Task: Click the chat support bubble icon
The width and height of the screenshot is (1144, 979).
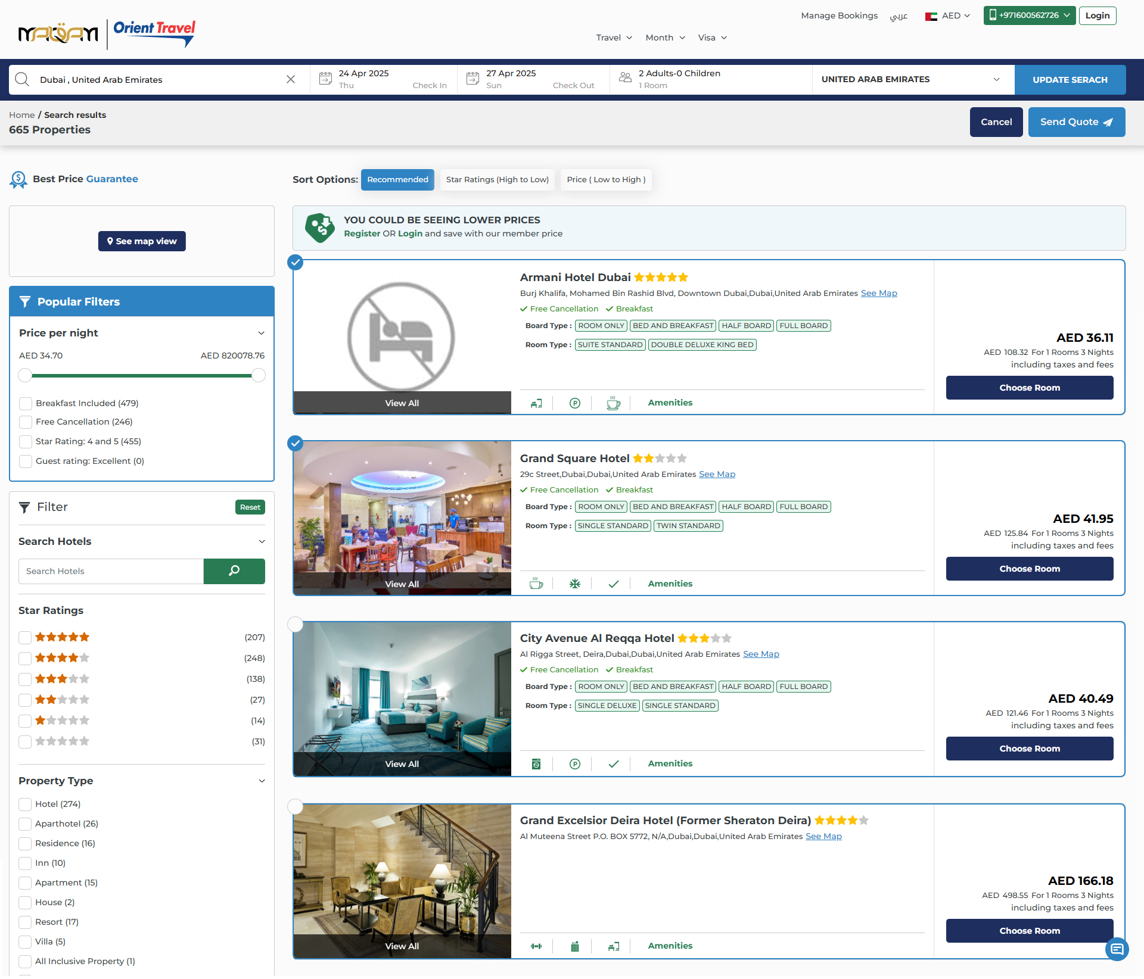Action: [1117, 949]
